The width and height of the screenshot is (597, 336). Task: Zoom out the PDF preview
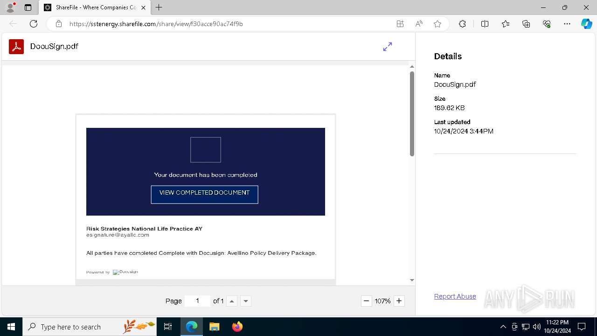tap(366, 301)
